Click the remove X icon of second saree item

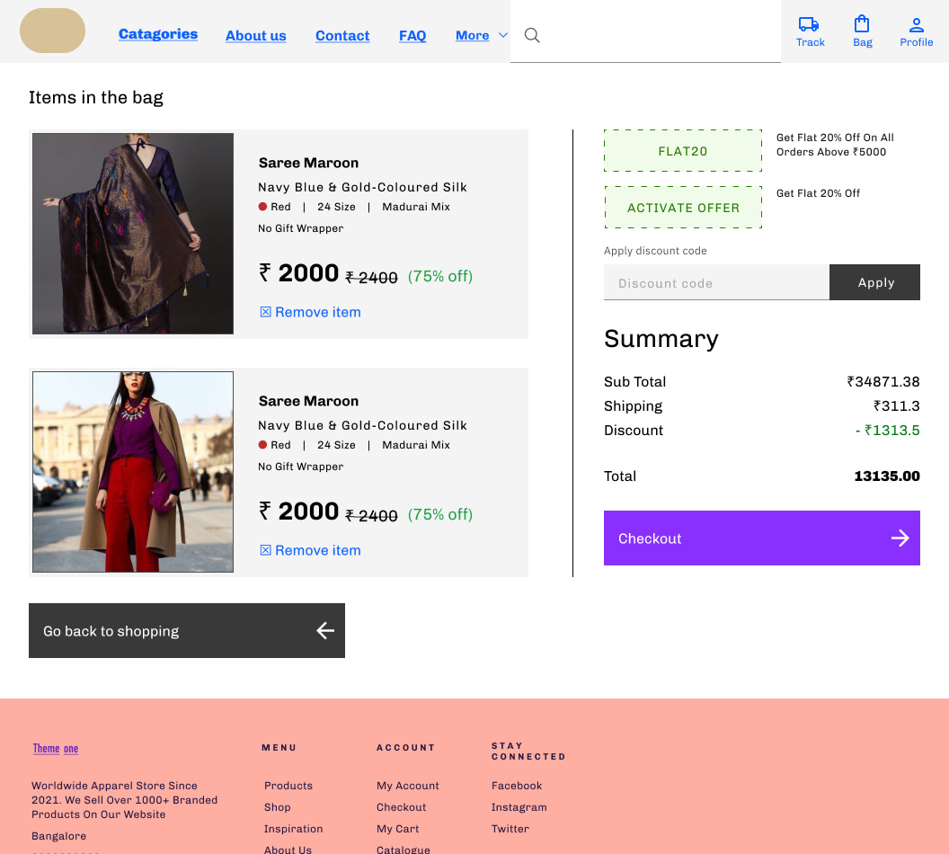pyautogui.click(x=265, y=550)
